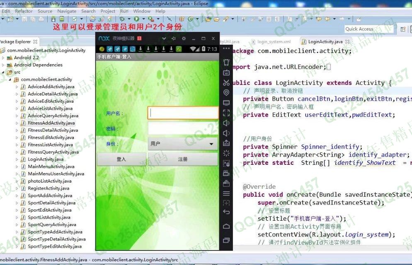Click the New Java Class icon
Viewport: 412px width, 265px height.
190,19
